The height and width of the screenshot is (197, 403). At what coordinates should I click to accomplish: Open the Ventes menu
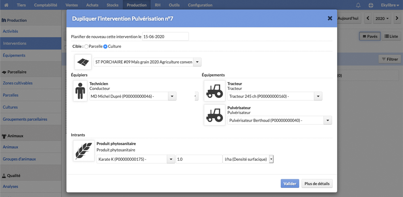72,5
